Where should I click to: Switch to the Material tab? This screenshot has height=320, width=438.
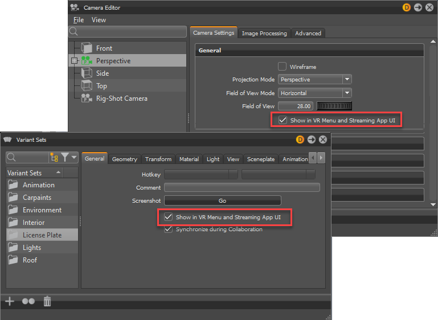click(x=189, y=159)
